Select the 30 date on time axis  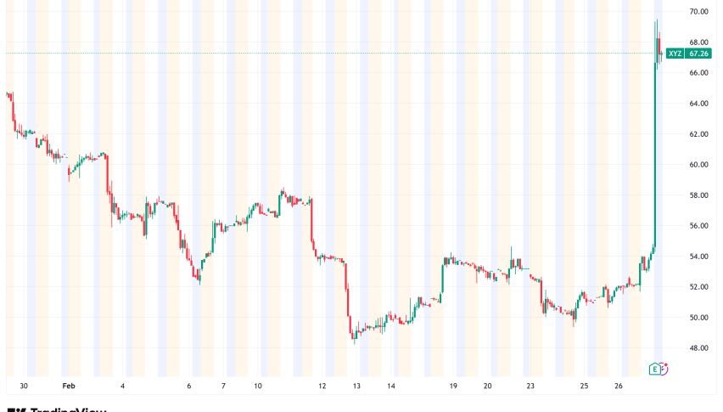pyautogui.click(x=24, y=386)
